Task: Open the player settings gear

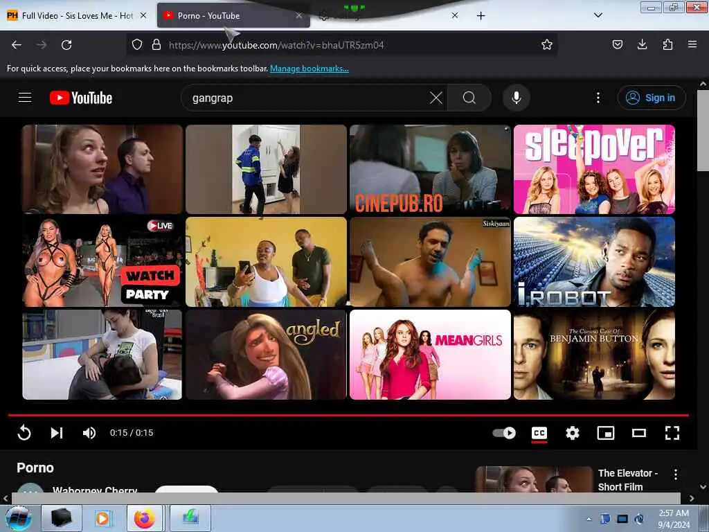Action: click(x=573, y=433)
